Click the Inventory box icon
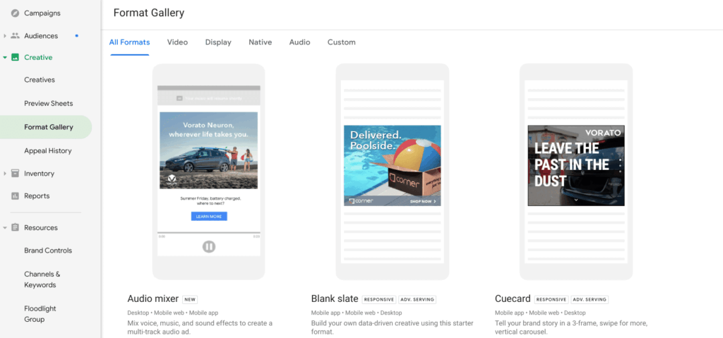The height and width of the screenshot is (338, 723). pos(15,174)
